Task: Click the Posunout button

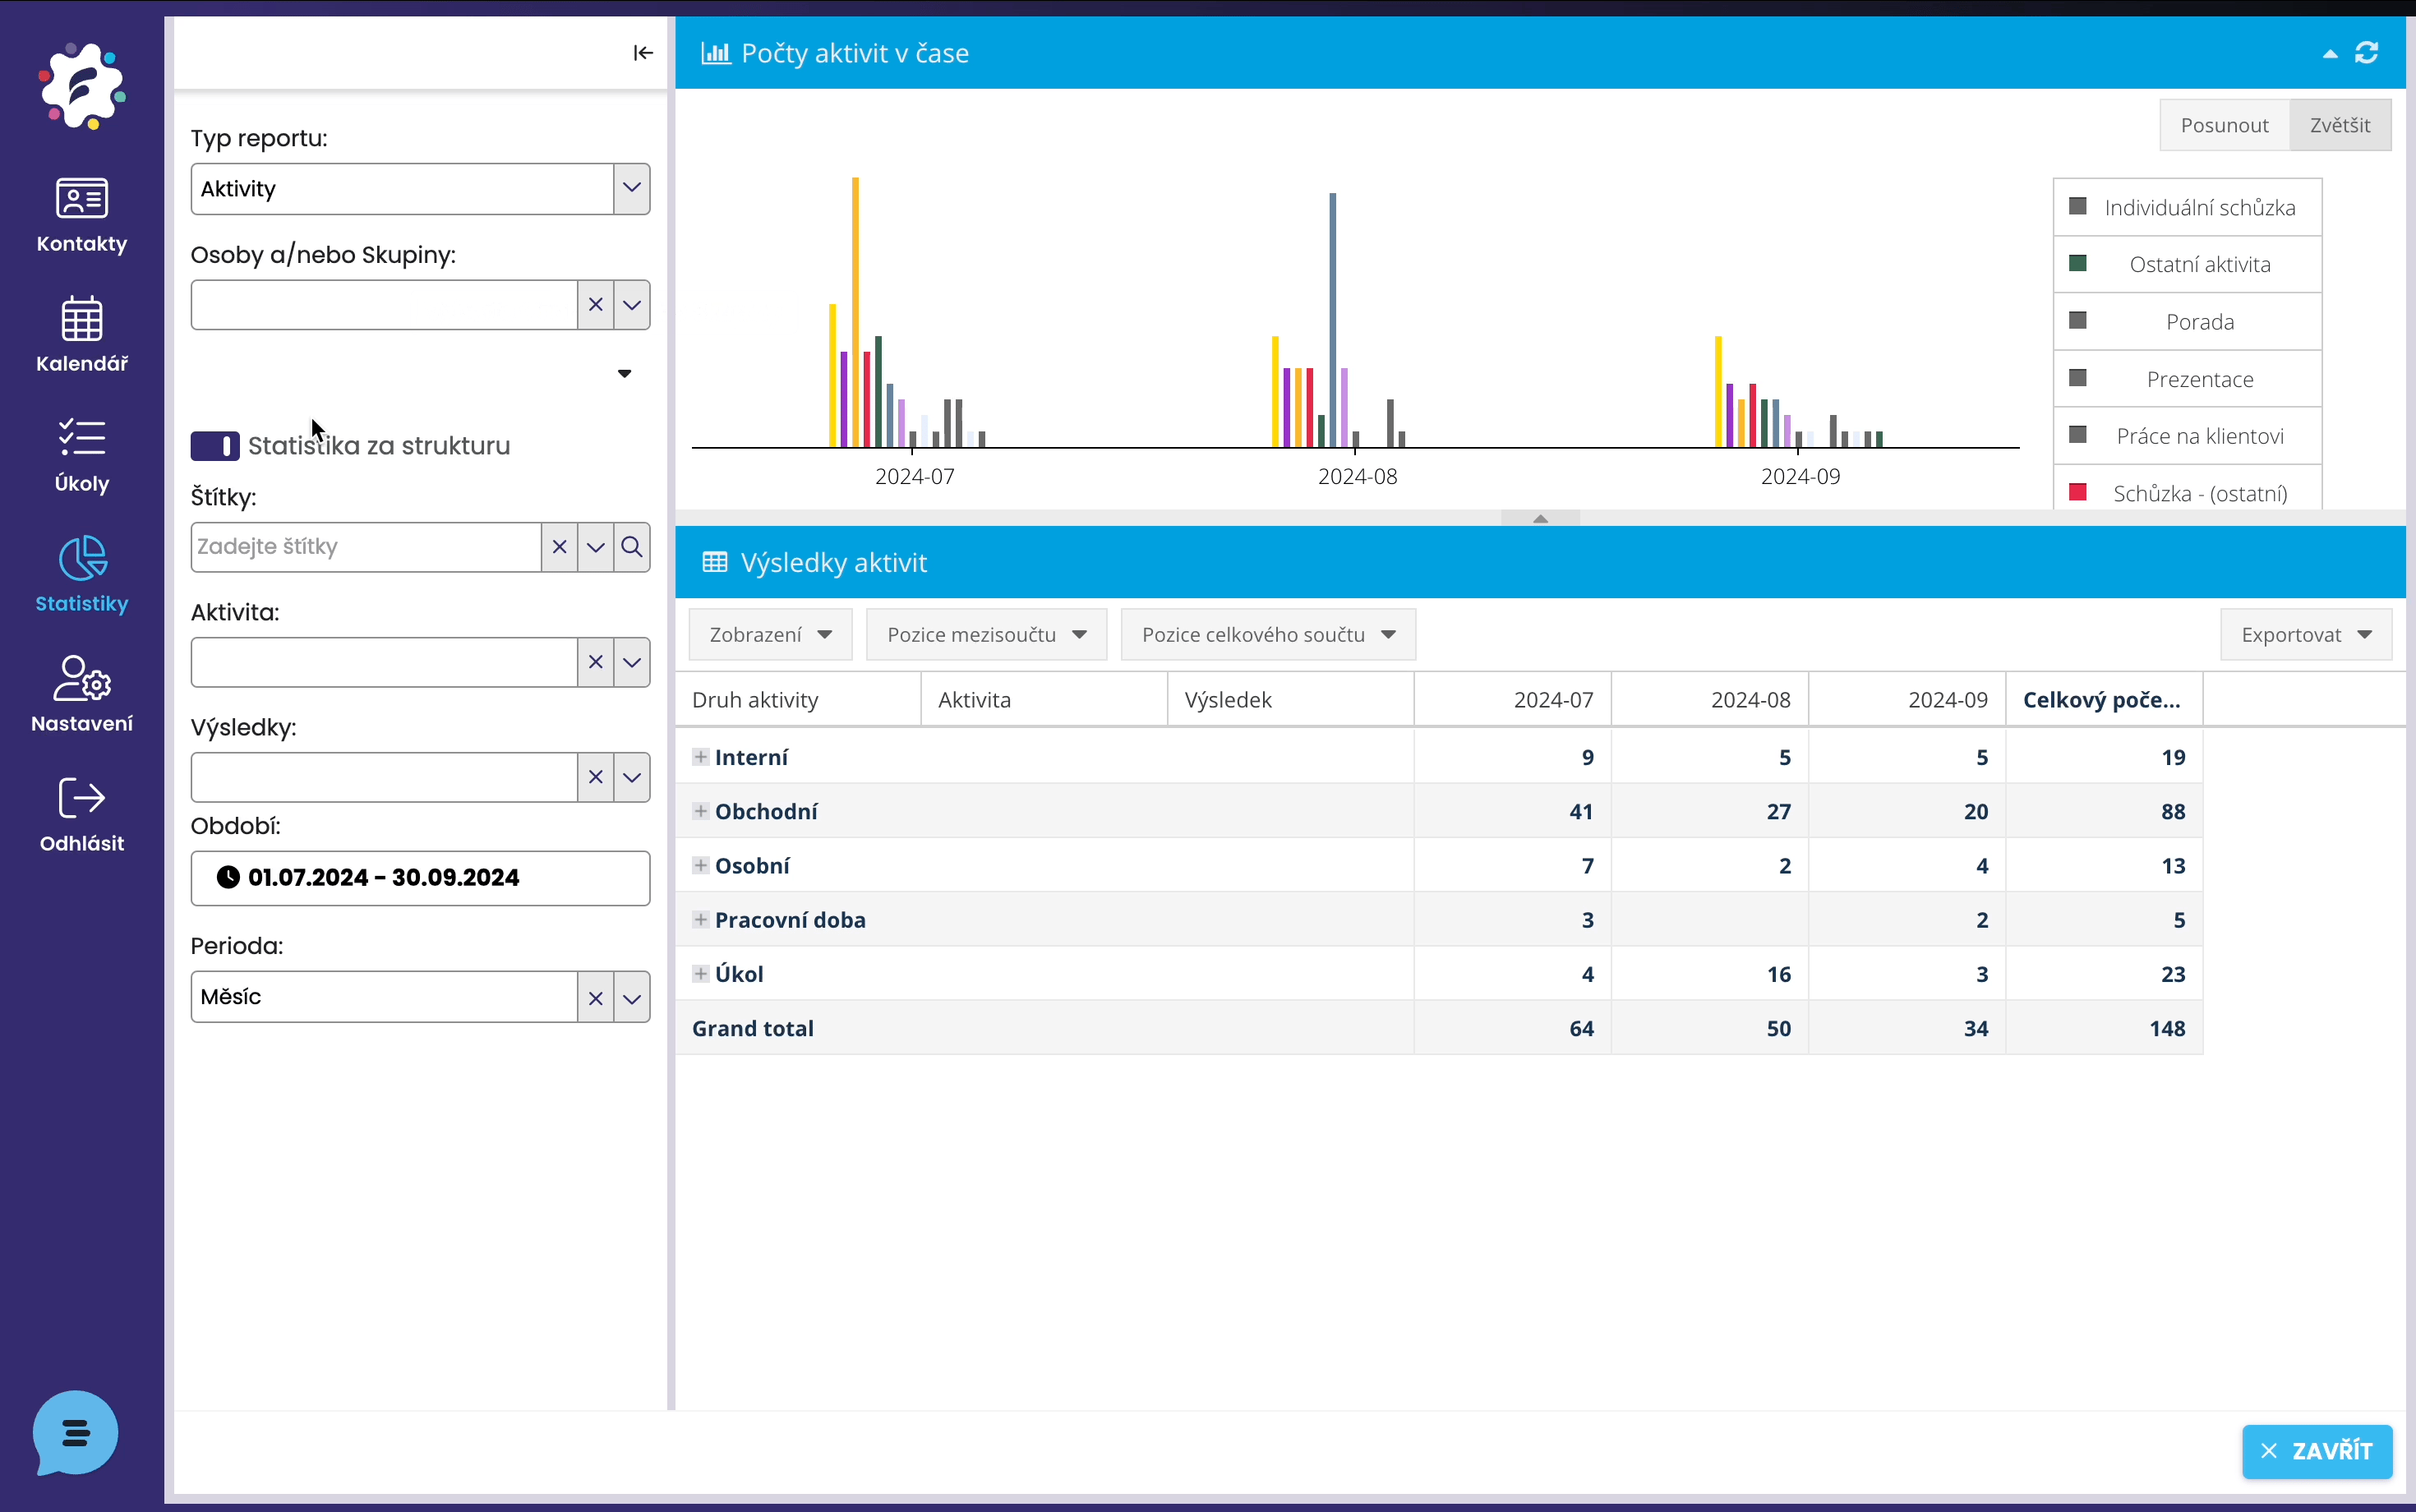Action: click(x=2224, y=125)
